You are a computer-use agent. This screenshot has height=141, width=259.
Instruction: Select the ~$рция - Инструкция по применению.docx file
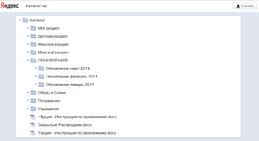coord(77,117)
